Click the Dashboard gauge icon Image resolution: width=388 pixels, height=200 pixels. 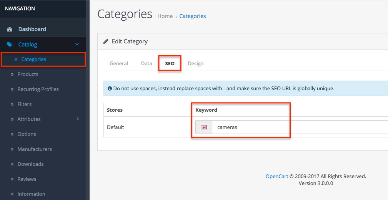click(10, 30)
